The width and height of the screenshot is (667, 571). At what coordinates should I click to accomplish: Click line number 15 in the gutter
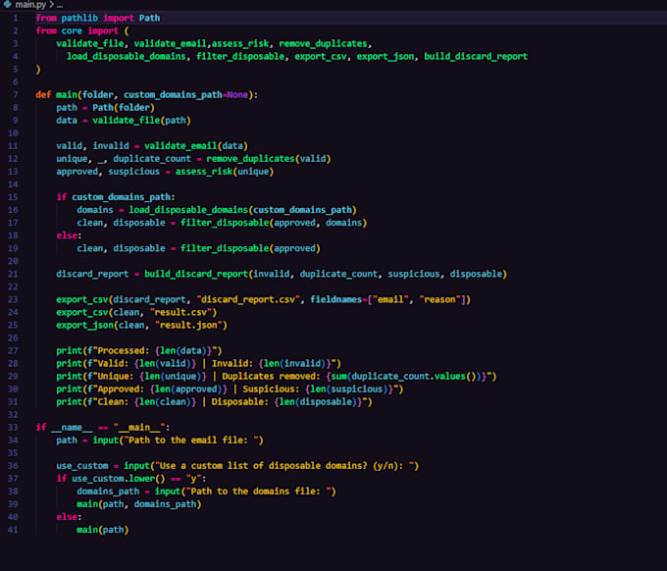(13, 197)
